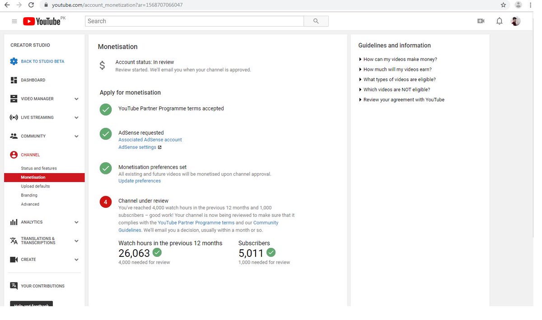Open Status and features submenu item

tap(39, 168)
